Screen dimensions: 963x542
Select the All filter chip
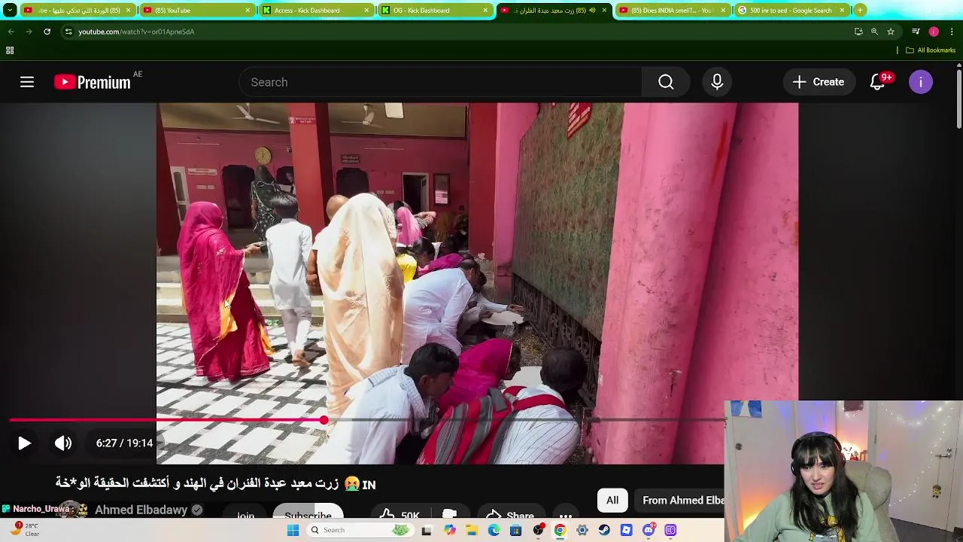pyautogui.click(x=612, y=501)
